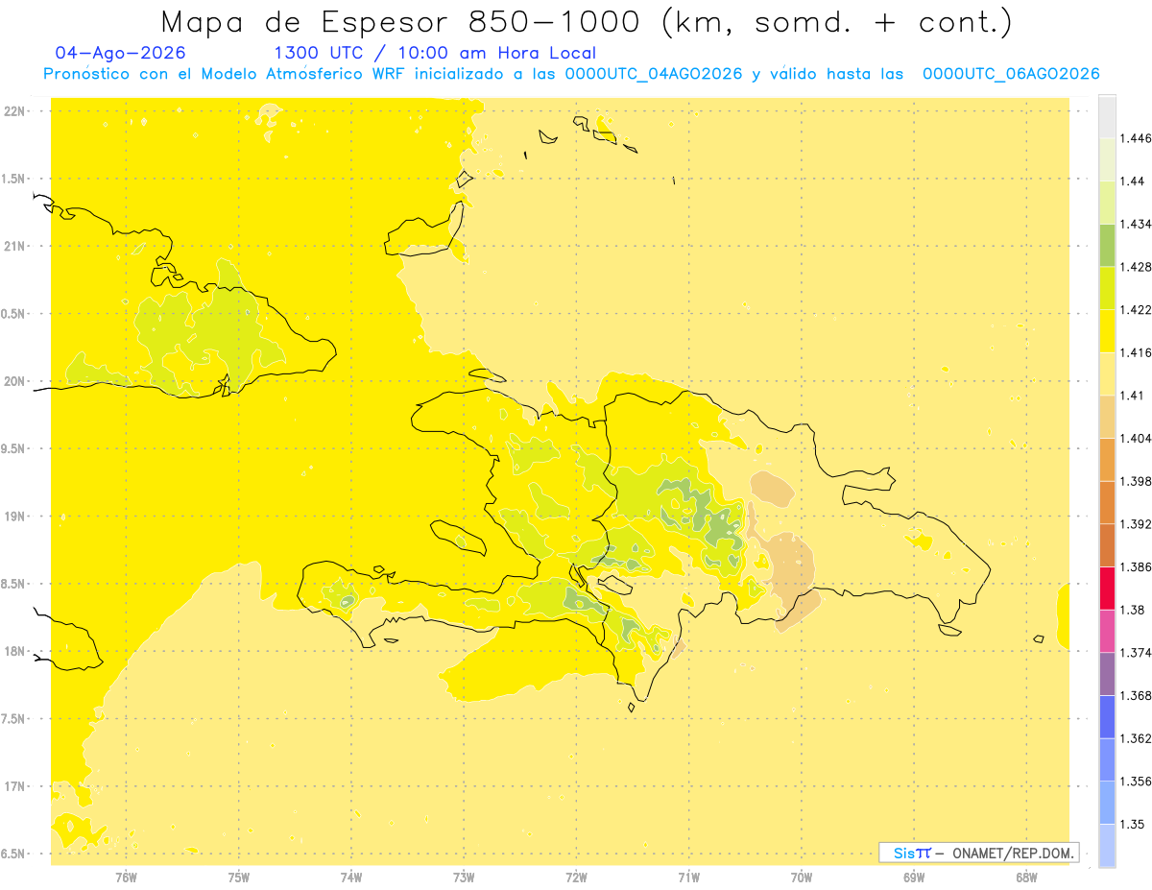Click the legend value "1.404"

(1136, 438)
